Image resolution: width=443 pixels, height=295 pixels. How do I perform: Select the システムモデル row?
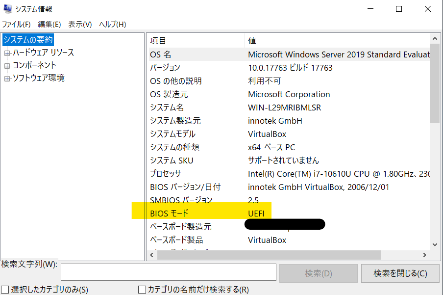tap(289, 134)
